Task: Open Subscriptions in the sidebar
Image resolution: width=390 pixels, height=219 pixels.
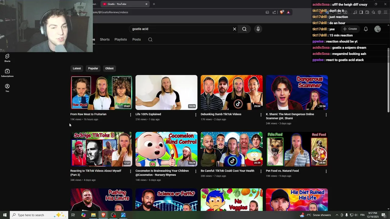Action: click(7, 73)
